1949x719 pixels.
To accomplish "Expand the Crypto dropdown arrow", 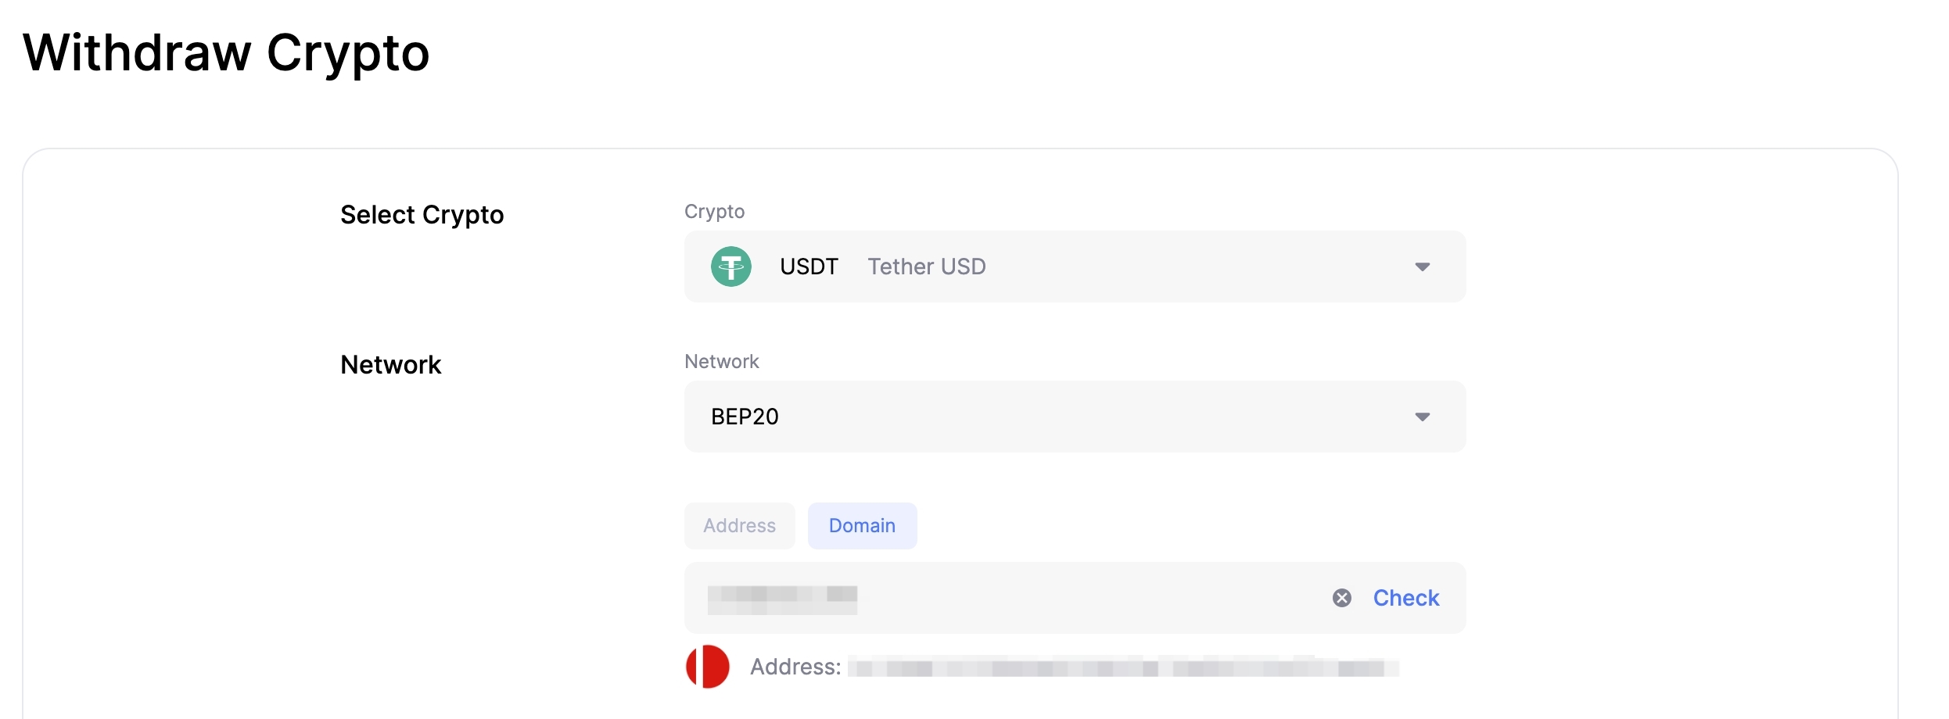I will 1422,266.
